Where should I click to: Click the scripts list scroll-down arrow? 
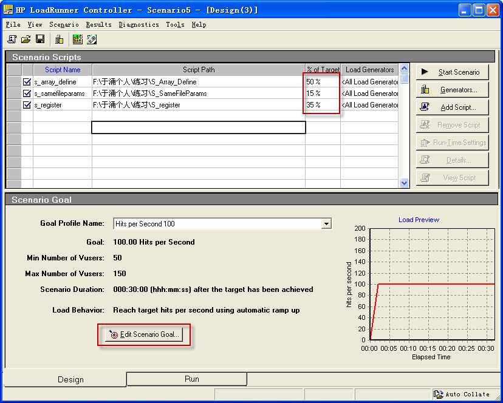[x=404, y=183]
